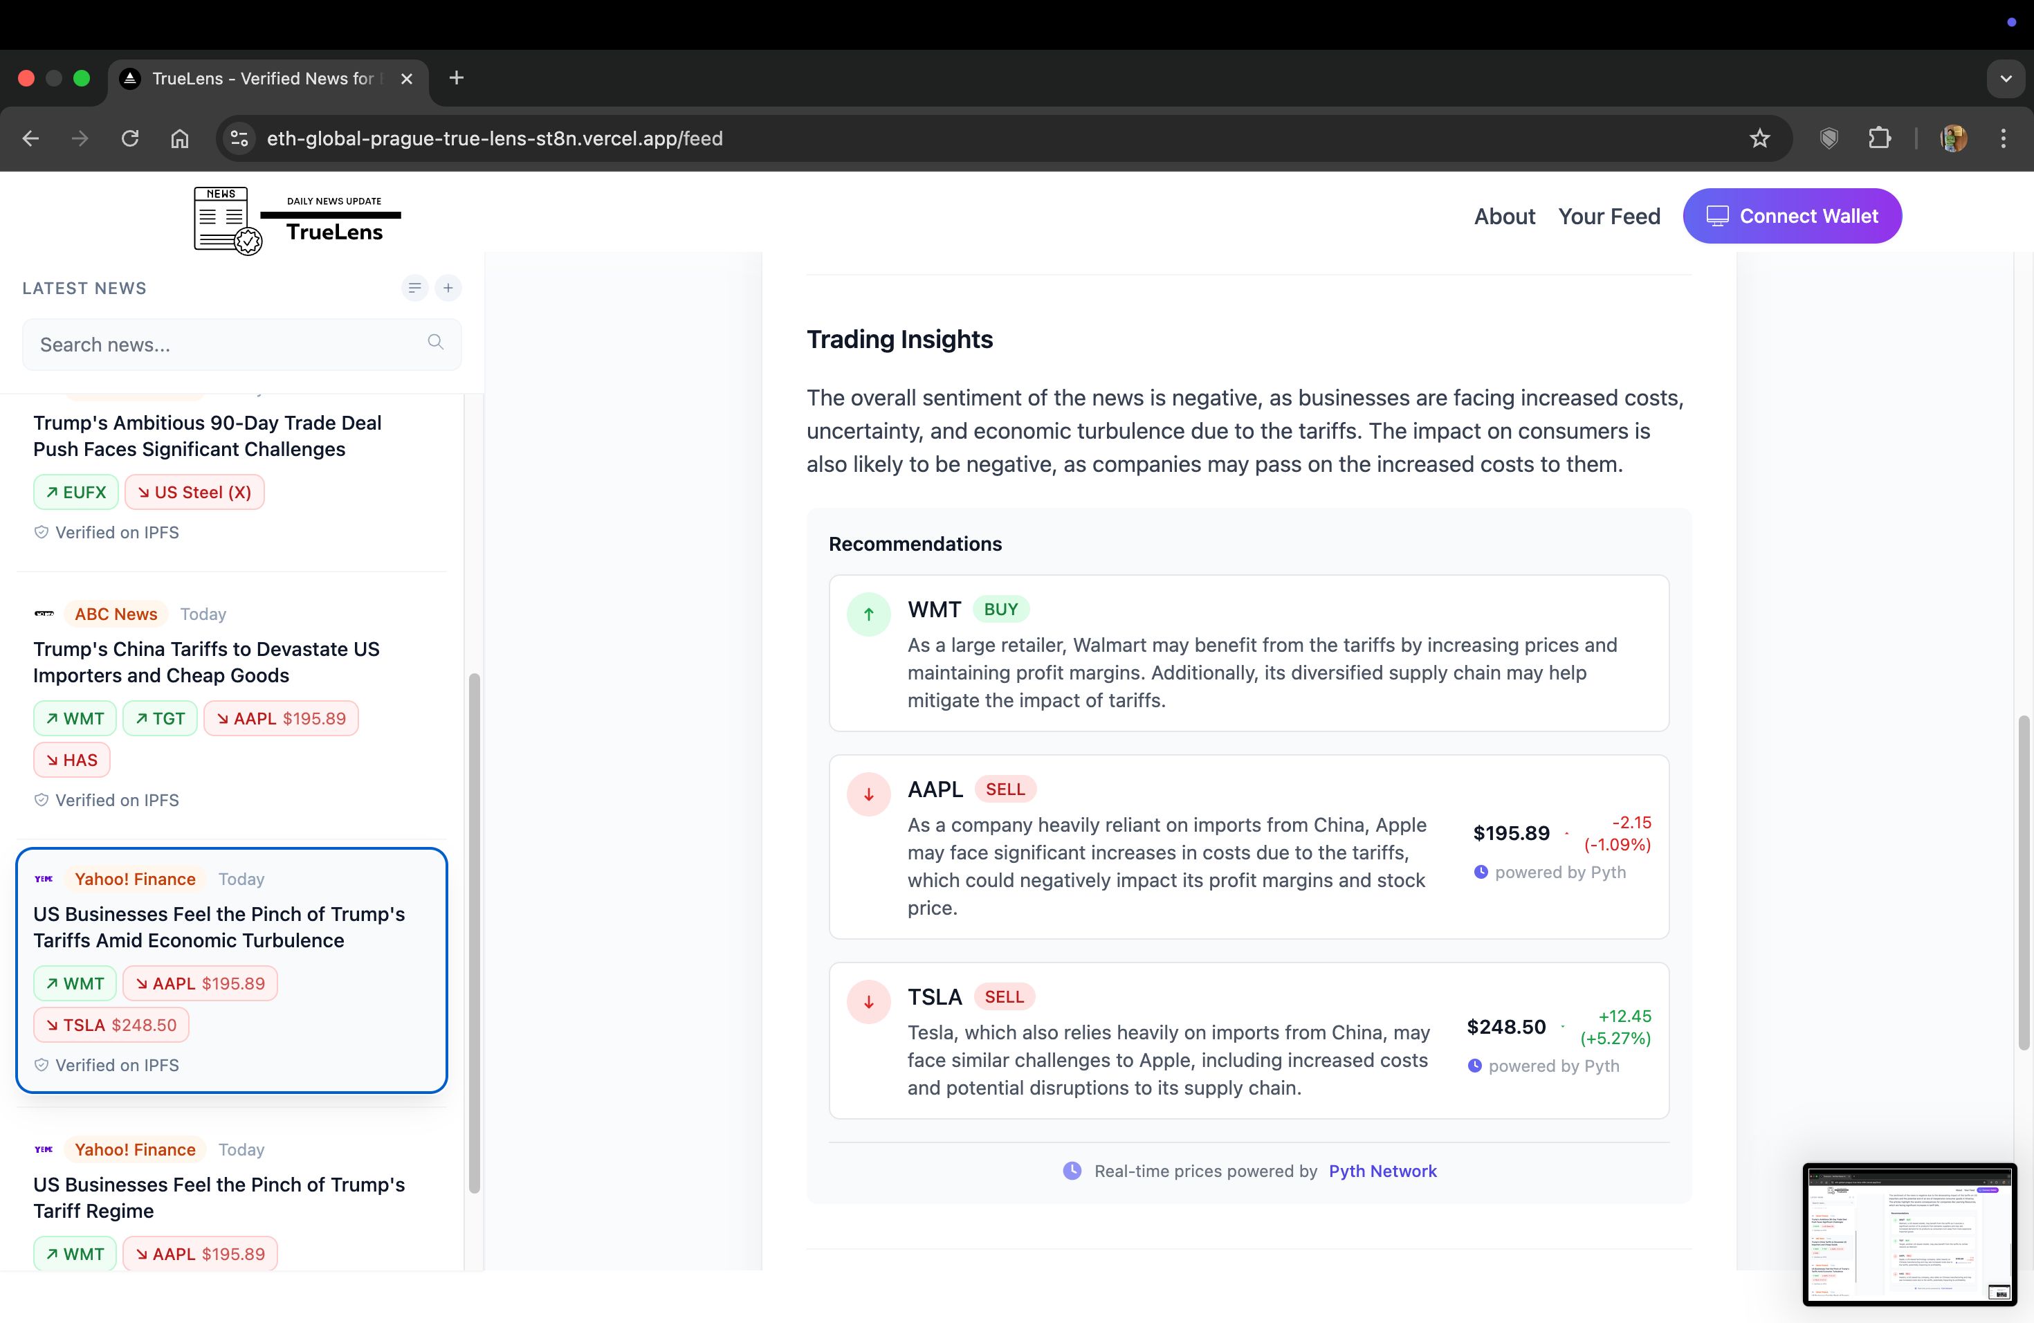Click the ABC News source label
The height and width of the screenshot is (1323, 2034).
[116, 614]
